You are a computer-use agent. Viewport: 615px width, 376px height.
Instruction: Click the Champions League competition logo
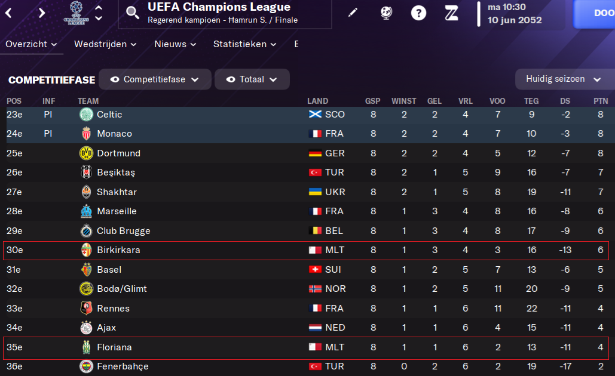(75, 14)
